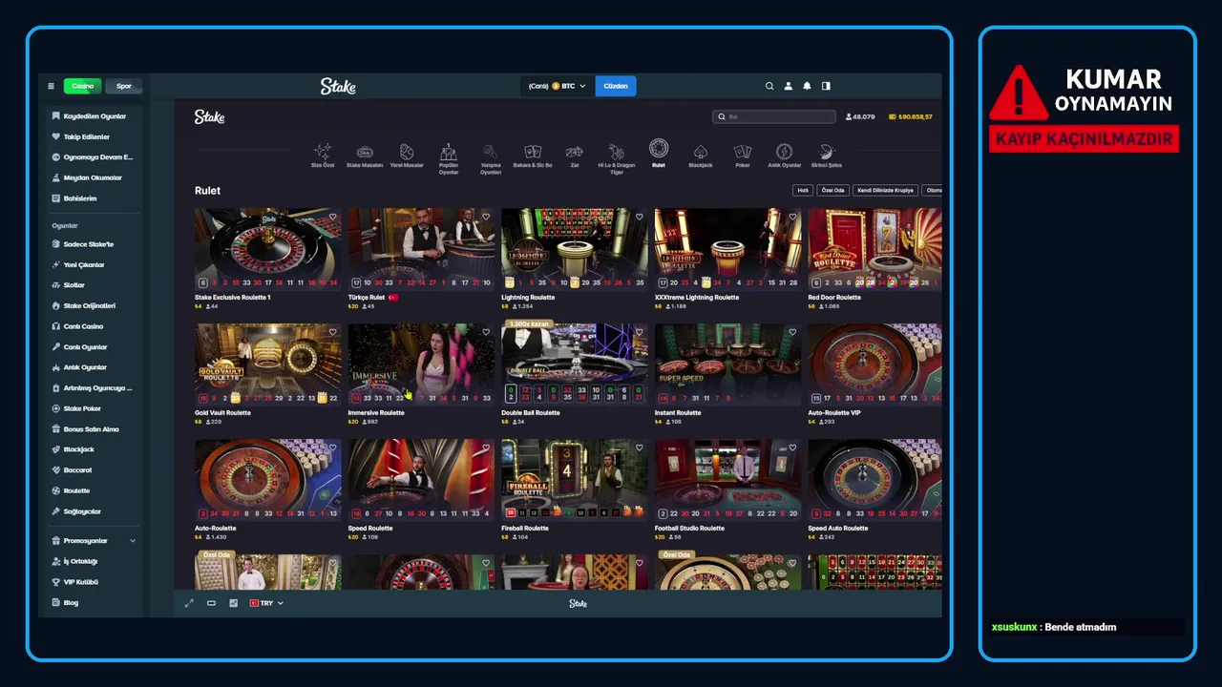Favorite Lightning Roulette with heart icon
The image size is (1222, 687).
pos(639,217)
